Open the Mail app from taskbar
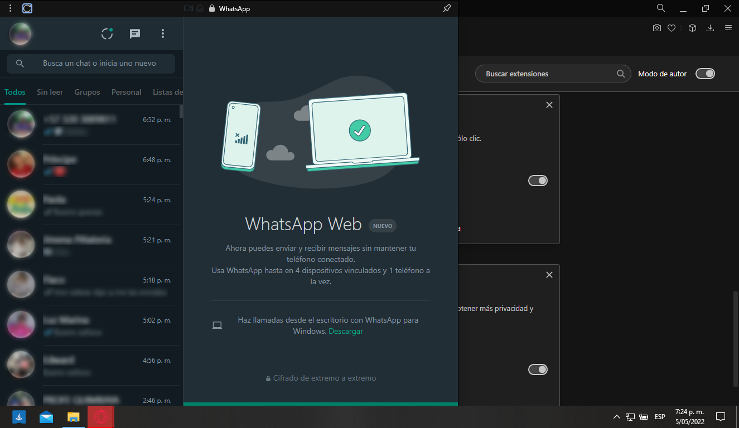 46,417
